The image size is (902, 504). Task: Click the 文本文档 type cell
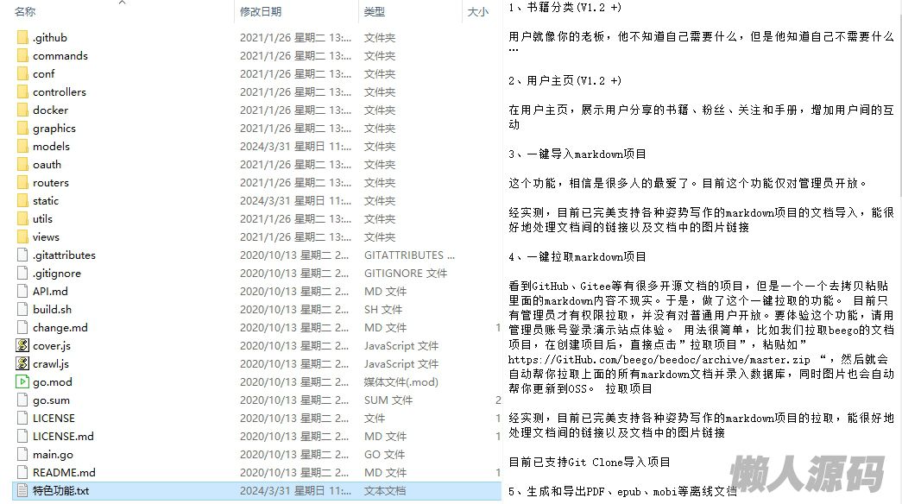pyautogui.click(x=385, y=491)
